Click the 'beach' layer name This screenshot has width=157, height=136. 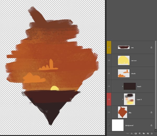[139, 86]
